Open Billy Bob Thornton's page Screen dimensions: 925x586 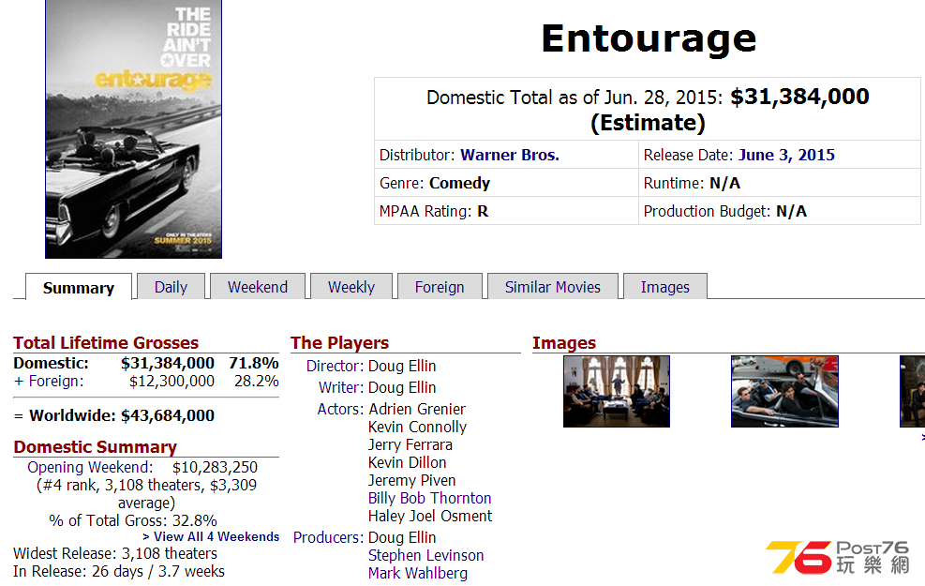(429, 498)
